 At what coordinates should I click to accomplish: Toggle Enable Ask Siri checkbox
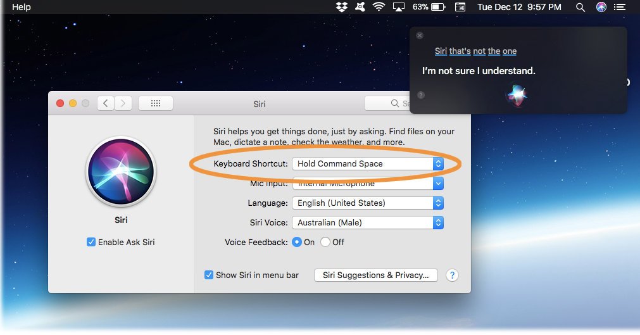click(91, 243)
